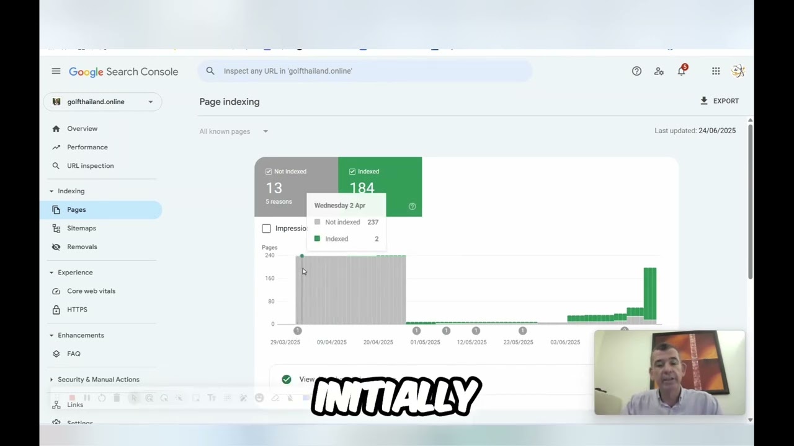Image resolution: width=794 pixels, height=446 pixels.
Task: Select Pages under Indexing
Action: click(x=102, y=210)
